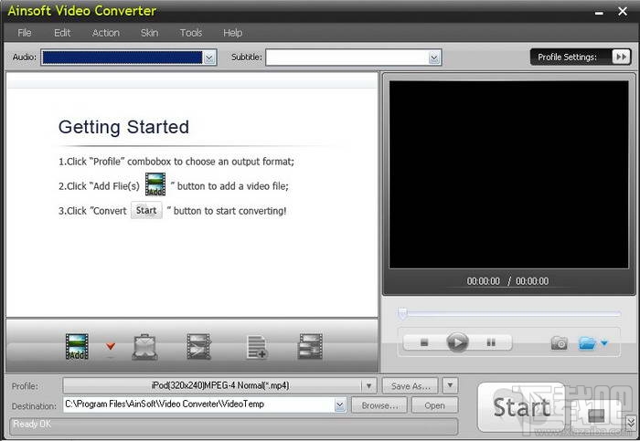
Task: Close the Ainsoft Video Converter window
Action: [x=623, y=11]
